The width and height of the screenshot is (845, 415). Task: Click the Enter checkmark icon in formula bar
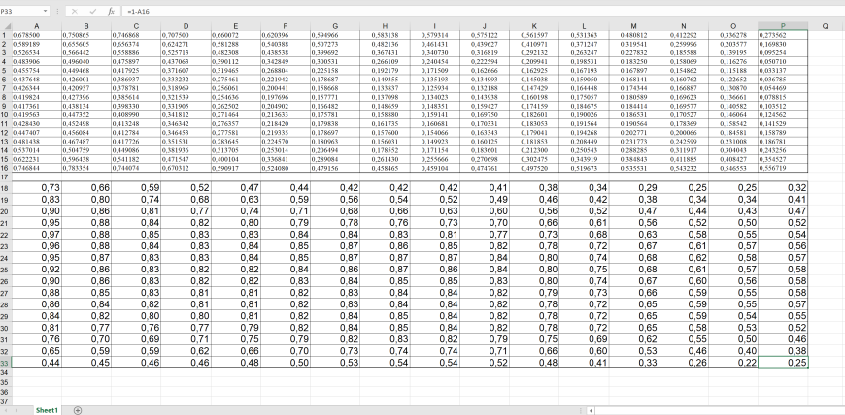tap(92, 11)
